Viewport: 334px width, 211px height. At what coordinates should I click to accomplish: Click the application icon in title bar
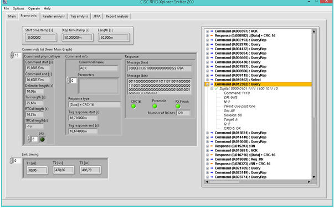(4, 2)
